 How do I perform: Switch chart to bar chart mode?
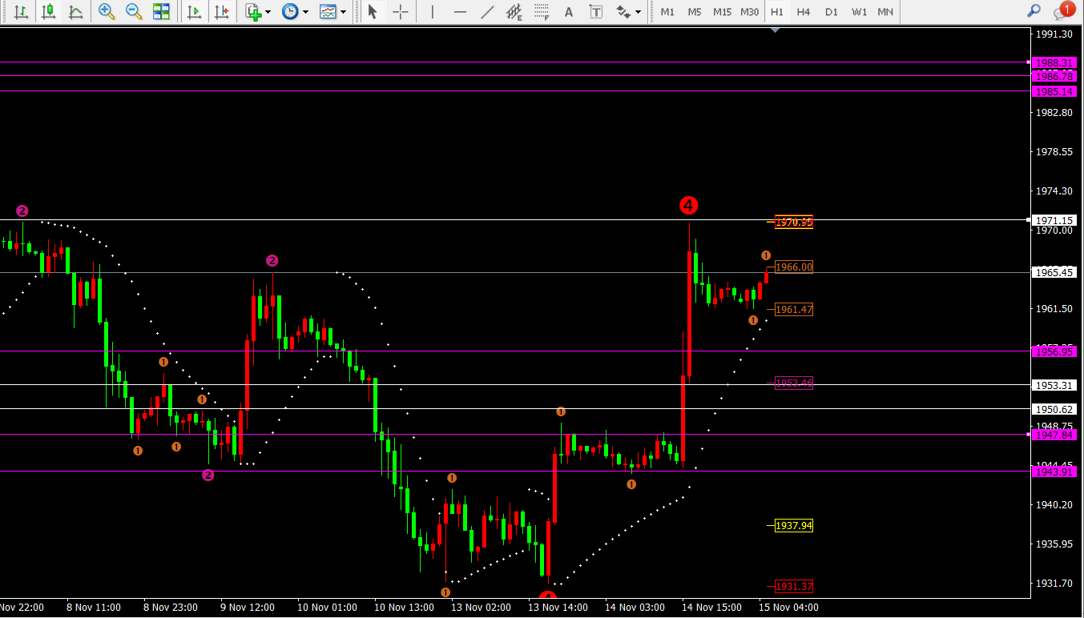(x=21, y=12)
